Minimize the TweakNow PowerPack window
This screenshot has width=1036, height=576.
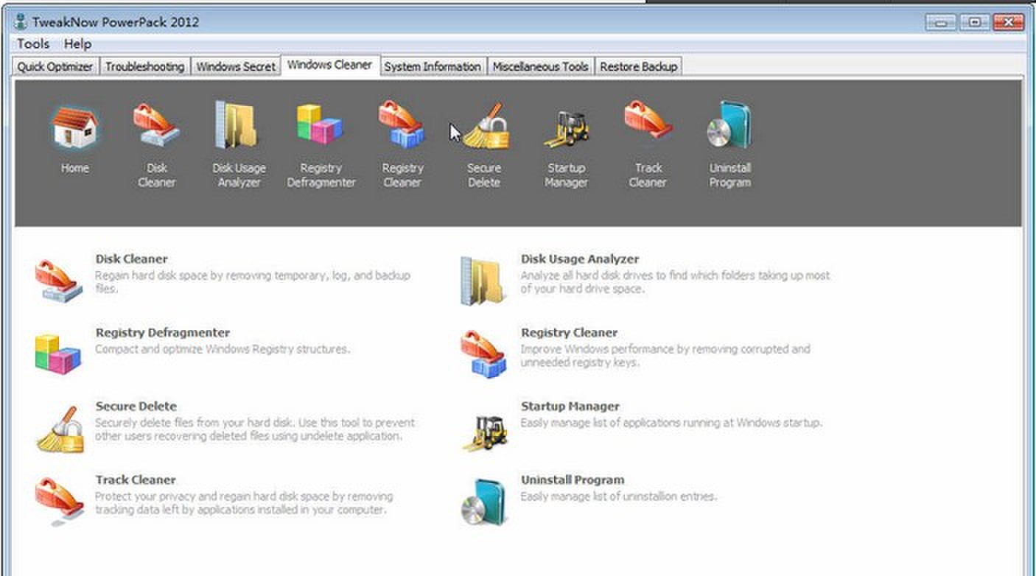pos(941,23)
